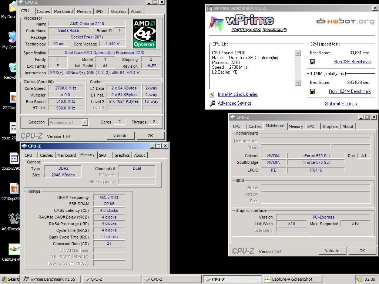The image size is (379, 284).
Task: Open About tab in Mainboard CPU-Z window
Action: [348, 126]
